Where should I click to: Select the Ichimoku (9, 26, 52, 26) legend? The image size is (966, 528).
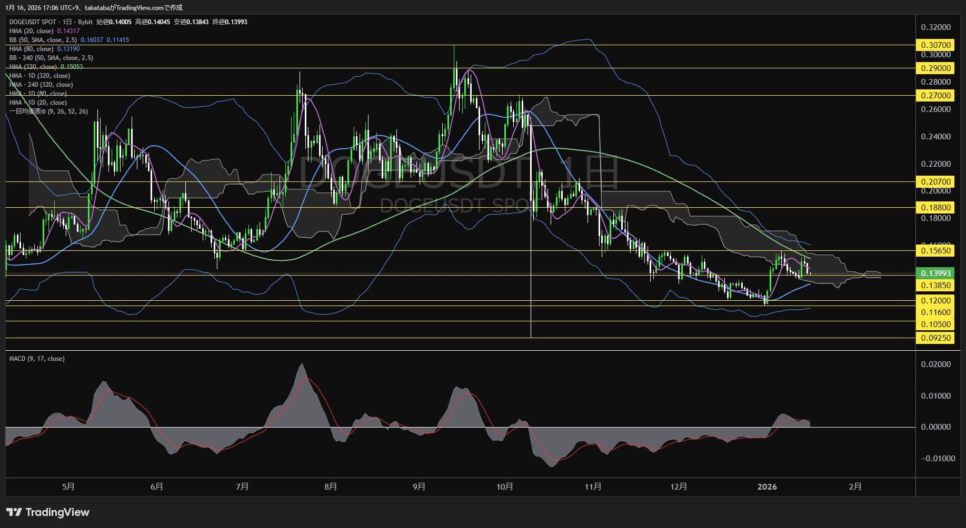click(x=48, y=111)
